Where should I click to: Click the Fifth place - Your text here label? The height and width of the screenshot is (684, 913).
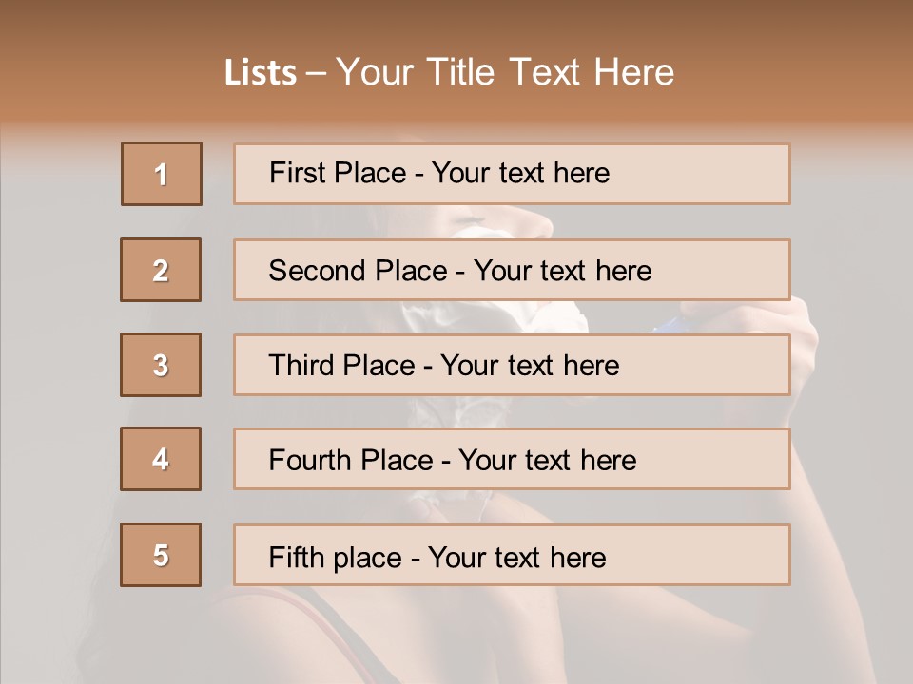pyautogui.click(x=437, y=558)
